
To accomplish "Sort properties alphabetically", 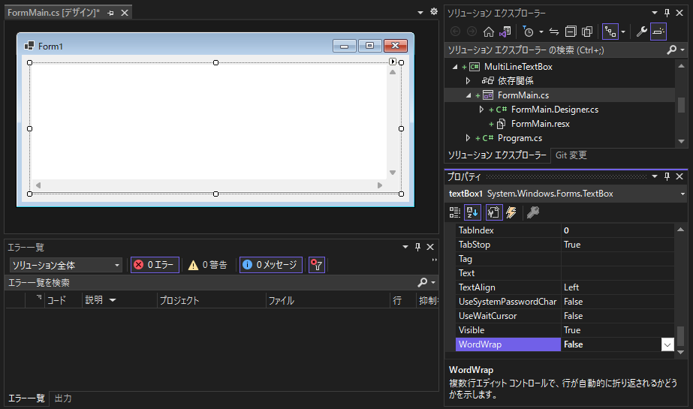I will click(472, 212).
